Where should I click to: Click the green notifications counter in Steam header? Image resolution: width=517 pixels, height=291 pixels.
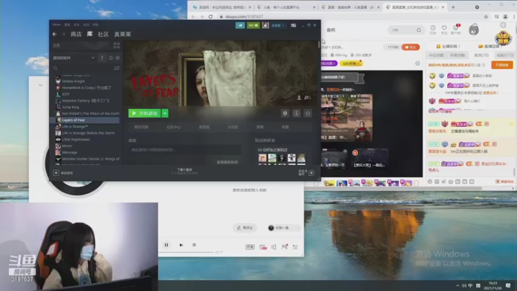pos(253,25)
